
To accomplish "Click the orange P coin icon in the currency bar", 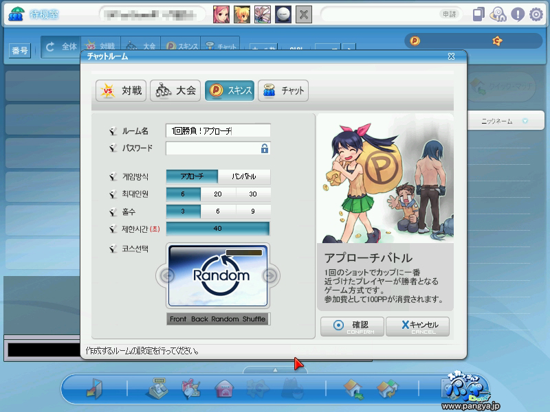I will coord(415,41).
